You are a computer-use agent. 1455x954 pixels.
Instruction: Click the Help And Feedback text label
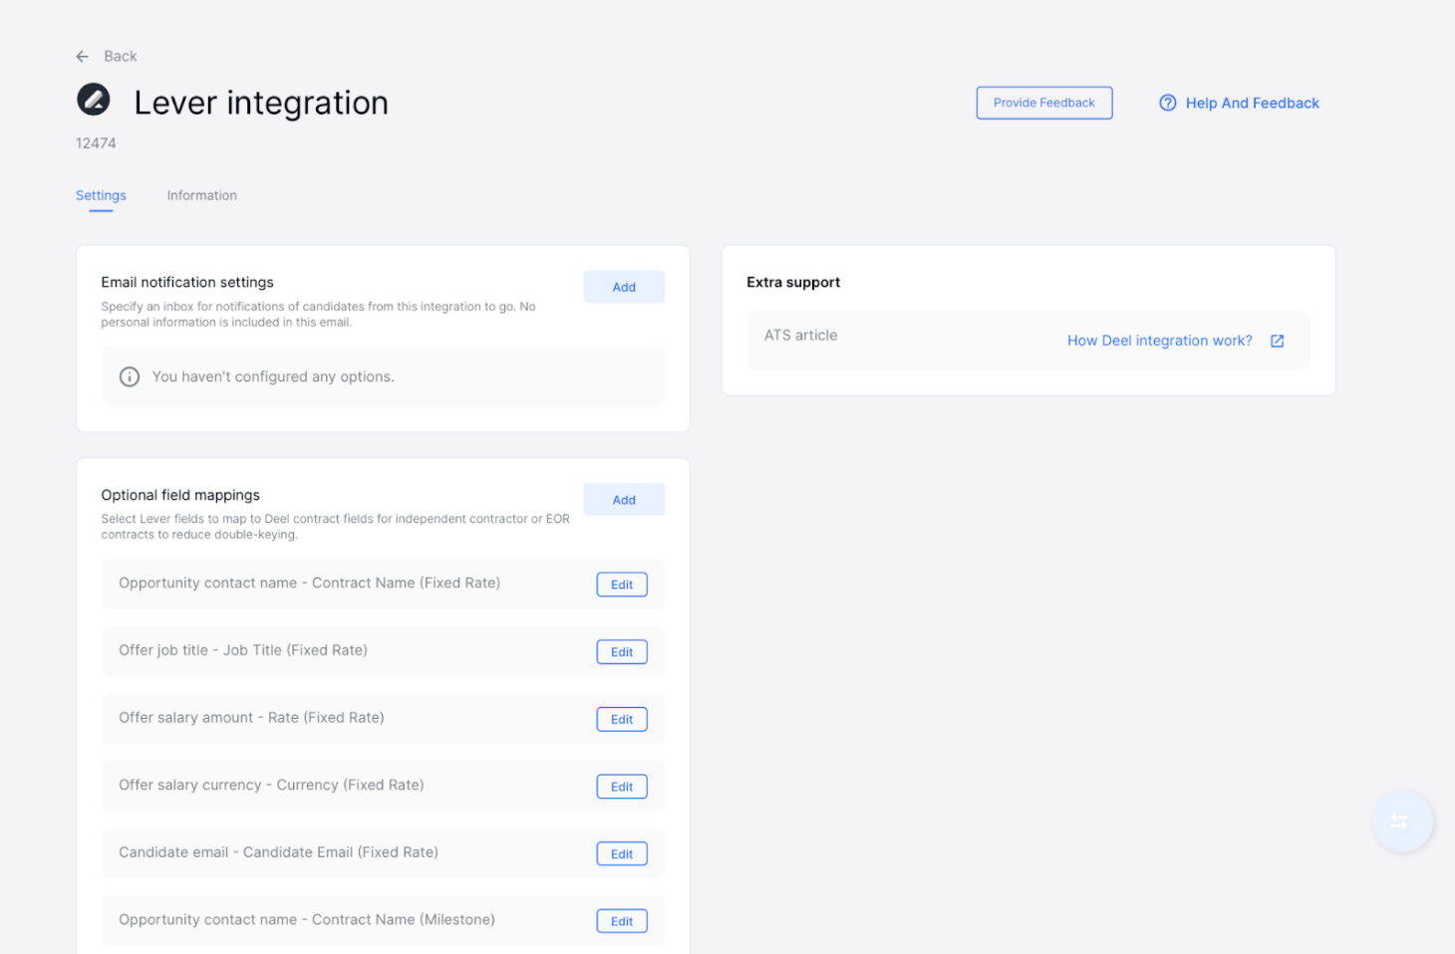click(x=1253, y=103)
